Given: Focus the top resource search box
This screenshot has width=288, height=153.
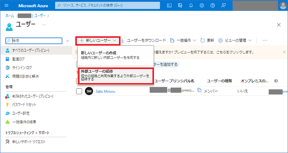Looking at the screenshot, I should coord(108,6).
